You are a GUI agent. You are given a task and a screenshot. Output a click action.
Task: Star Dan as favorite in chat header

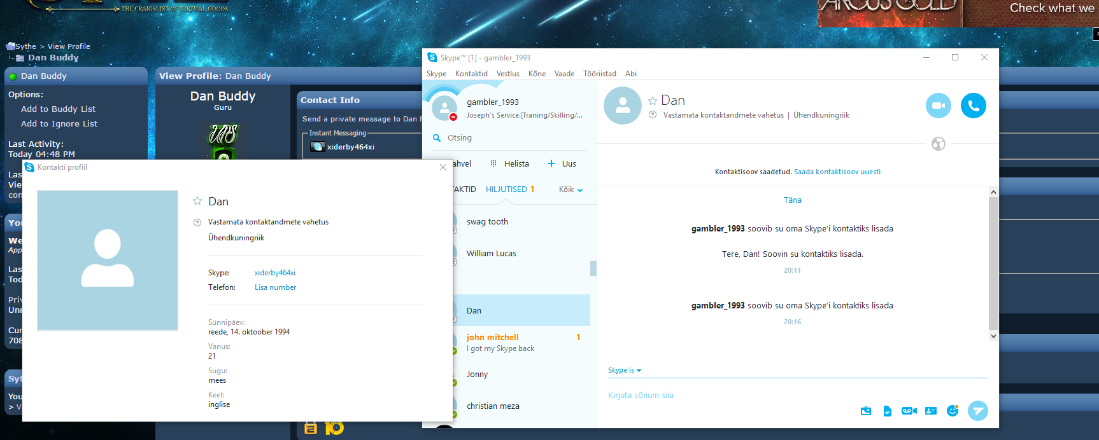[x=653, y=101]
